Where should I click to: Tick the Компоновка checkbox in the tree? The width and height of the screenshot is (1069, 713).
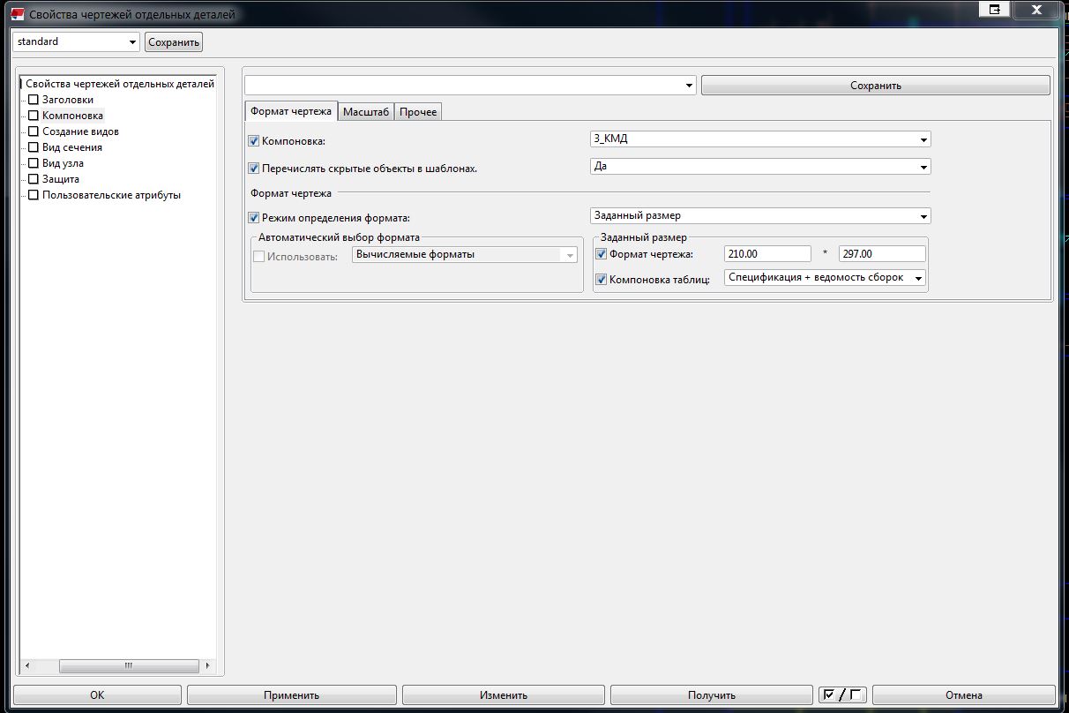(34, 116)
